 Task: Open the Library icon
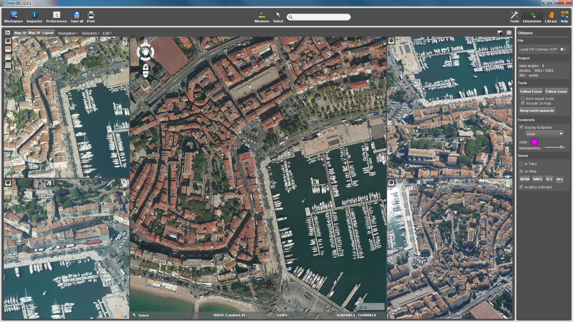tap(551, 17)
